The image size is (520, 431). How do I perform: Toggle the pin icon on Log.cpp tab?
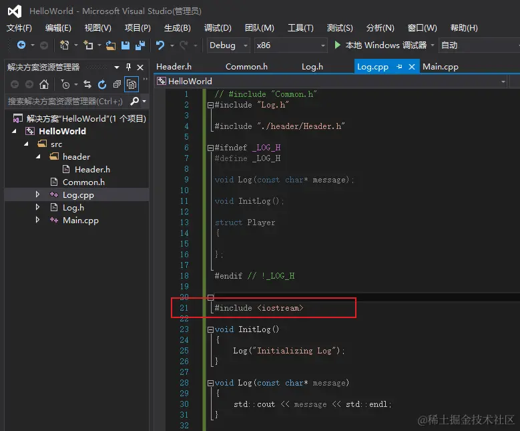399,67
